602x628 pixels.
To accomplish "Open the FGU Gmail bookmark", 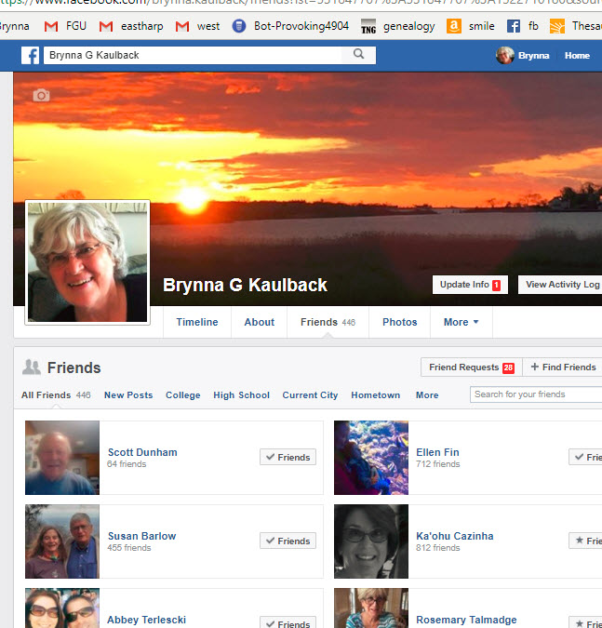I will 66,26.
